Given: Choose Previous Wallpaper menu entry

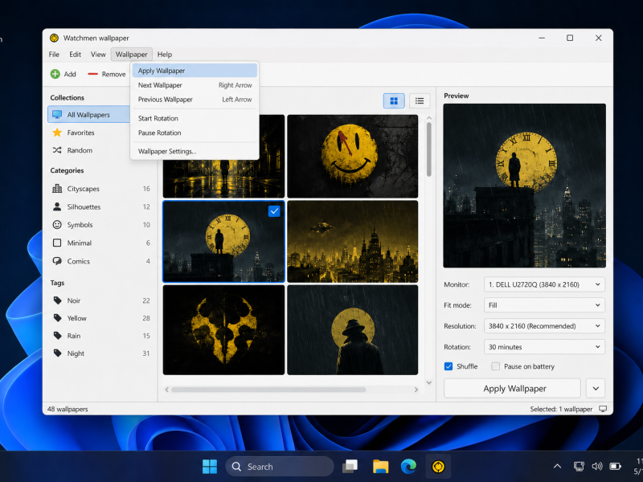Looking at the screenshot, I should pos(195,99).
